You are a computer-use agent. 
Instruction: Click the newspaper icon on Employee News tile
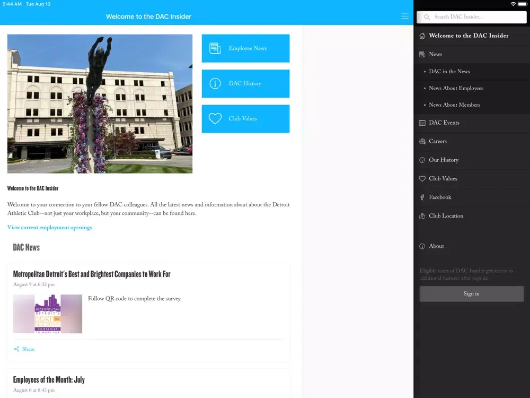[215, 48]
